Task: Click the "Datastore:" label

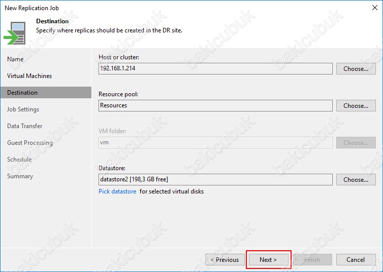Action: (112, 168)
